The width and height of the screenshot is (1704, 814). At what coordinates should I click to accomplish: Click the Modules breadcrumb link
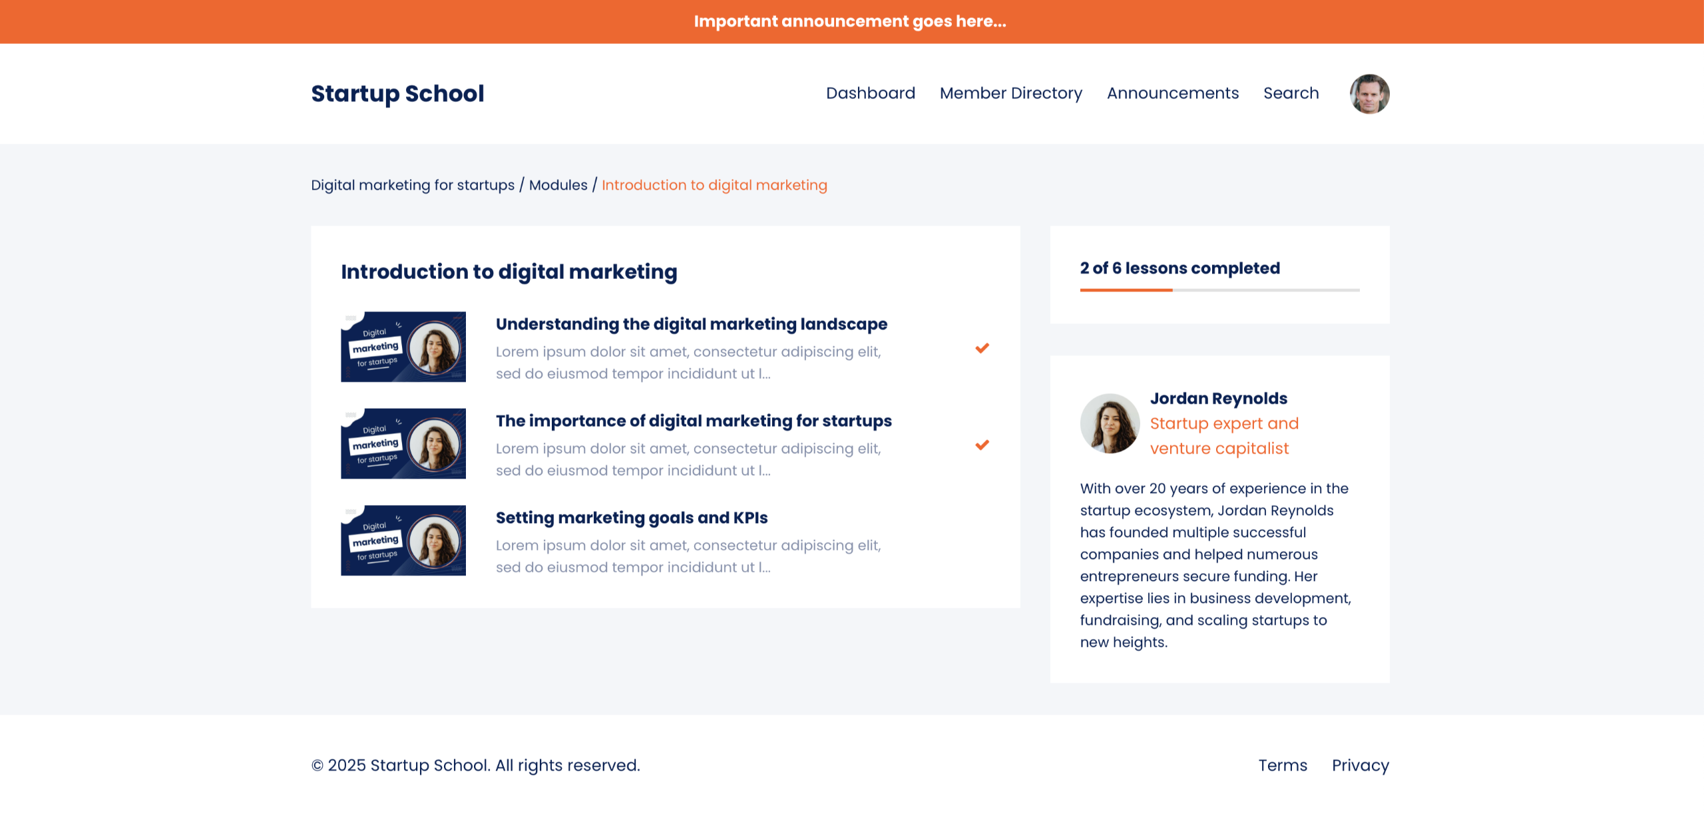click(558, 185)
